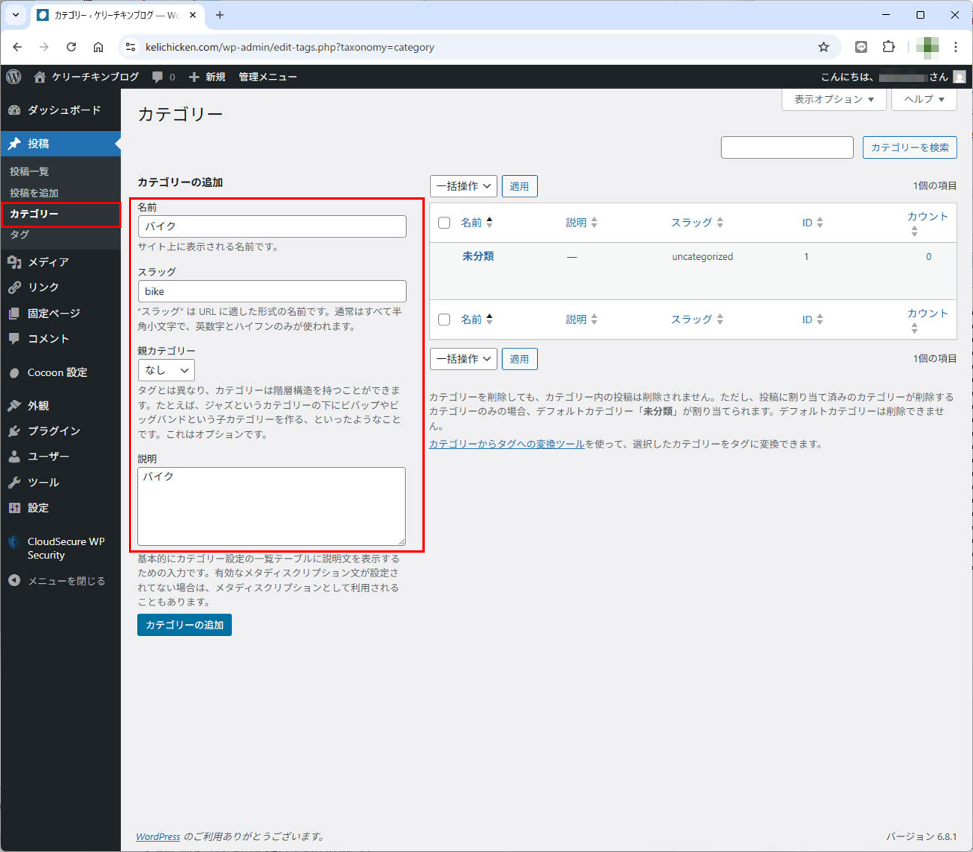Open メディア media icon in sidebar
973x852 pixels.
tap(14, 262)
